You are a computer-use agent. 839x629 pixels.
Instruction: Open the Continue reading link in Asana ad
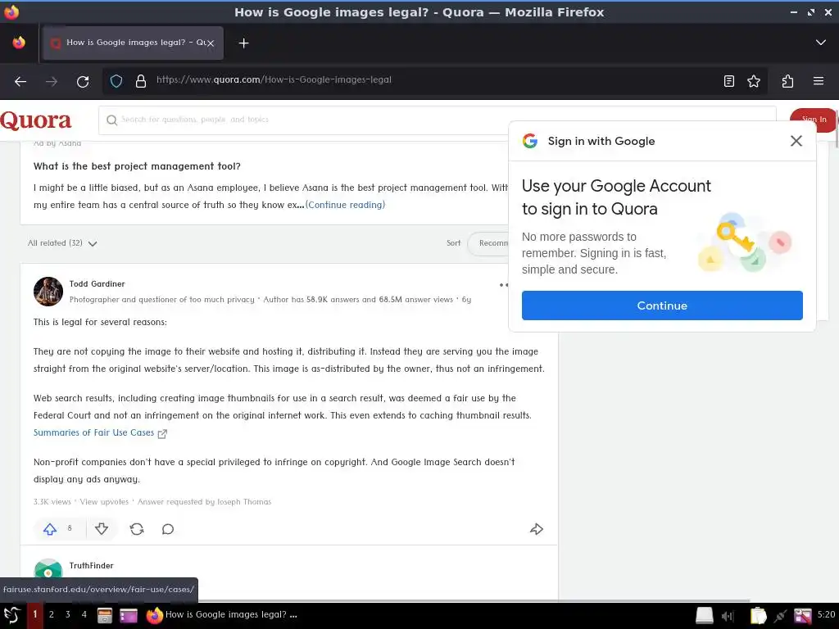(345, 205)
